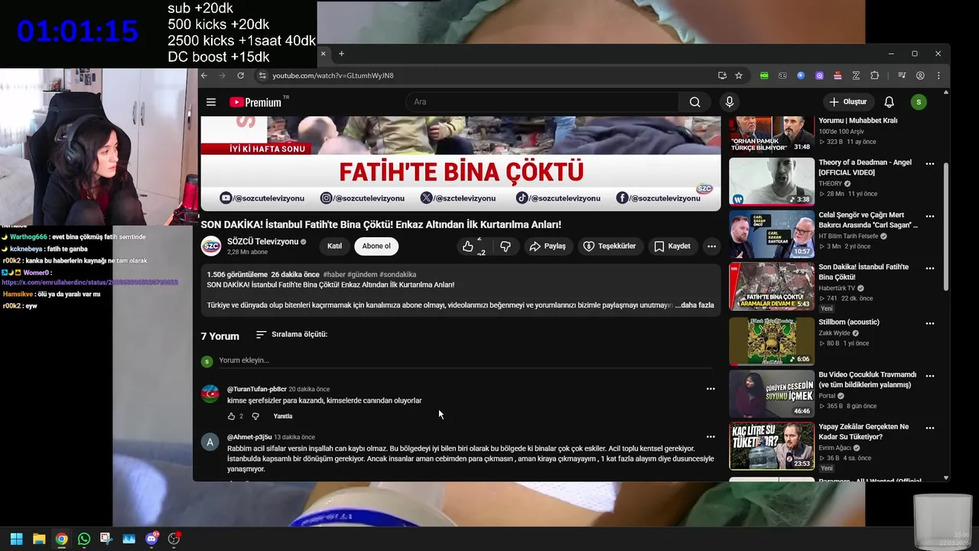Bookmark this page with the star

coord(739,75)
